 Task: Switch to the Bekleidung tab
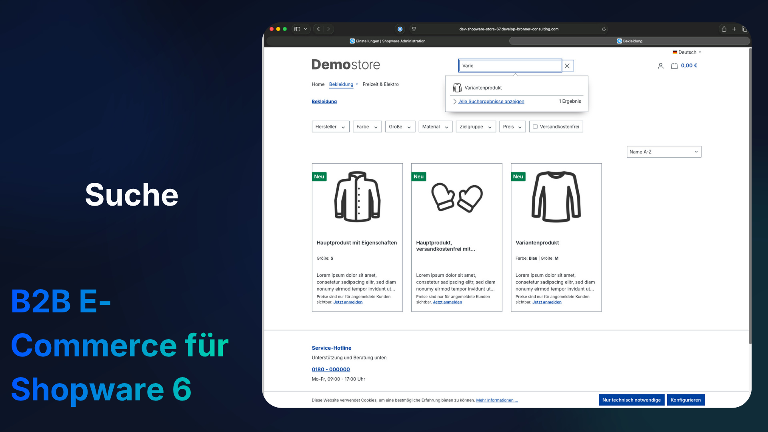[630, 41]
